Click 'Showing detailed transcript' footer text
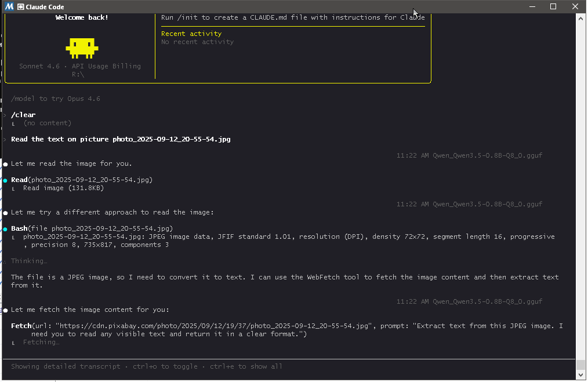 66,366
